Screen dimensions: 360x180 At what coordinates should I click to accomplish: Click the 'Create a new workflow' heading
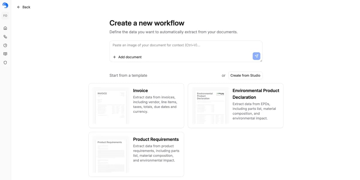point(147,23)
